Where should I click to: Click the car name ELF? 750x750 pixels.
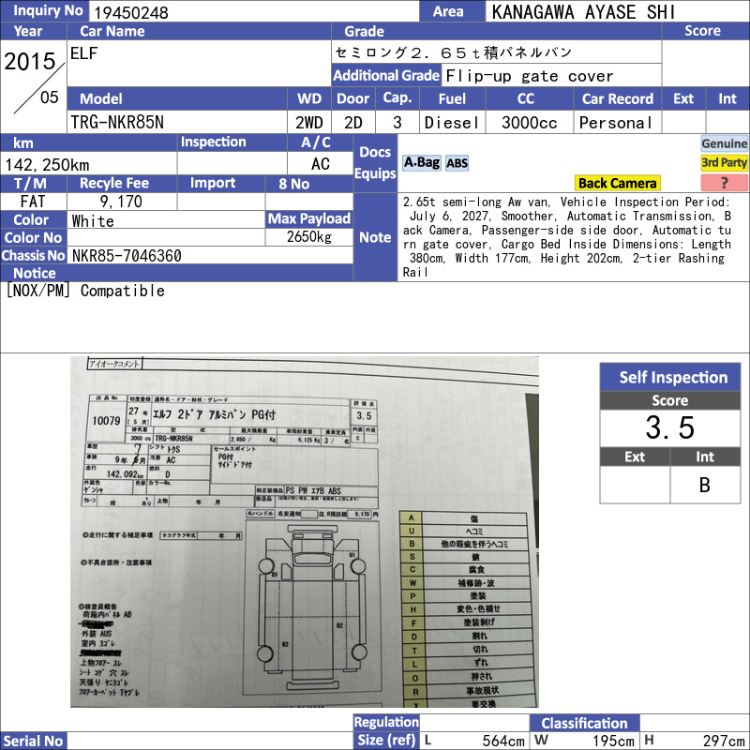point(83,53)
